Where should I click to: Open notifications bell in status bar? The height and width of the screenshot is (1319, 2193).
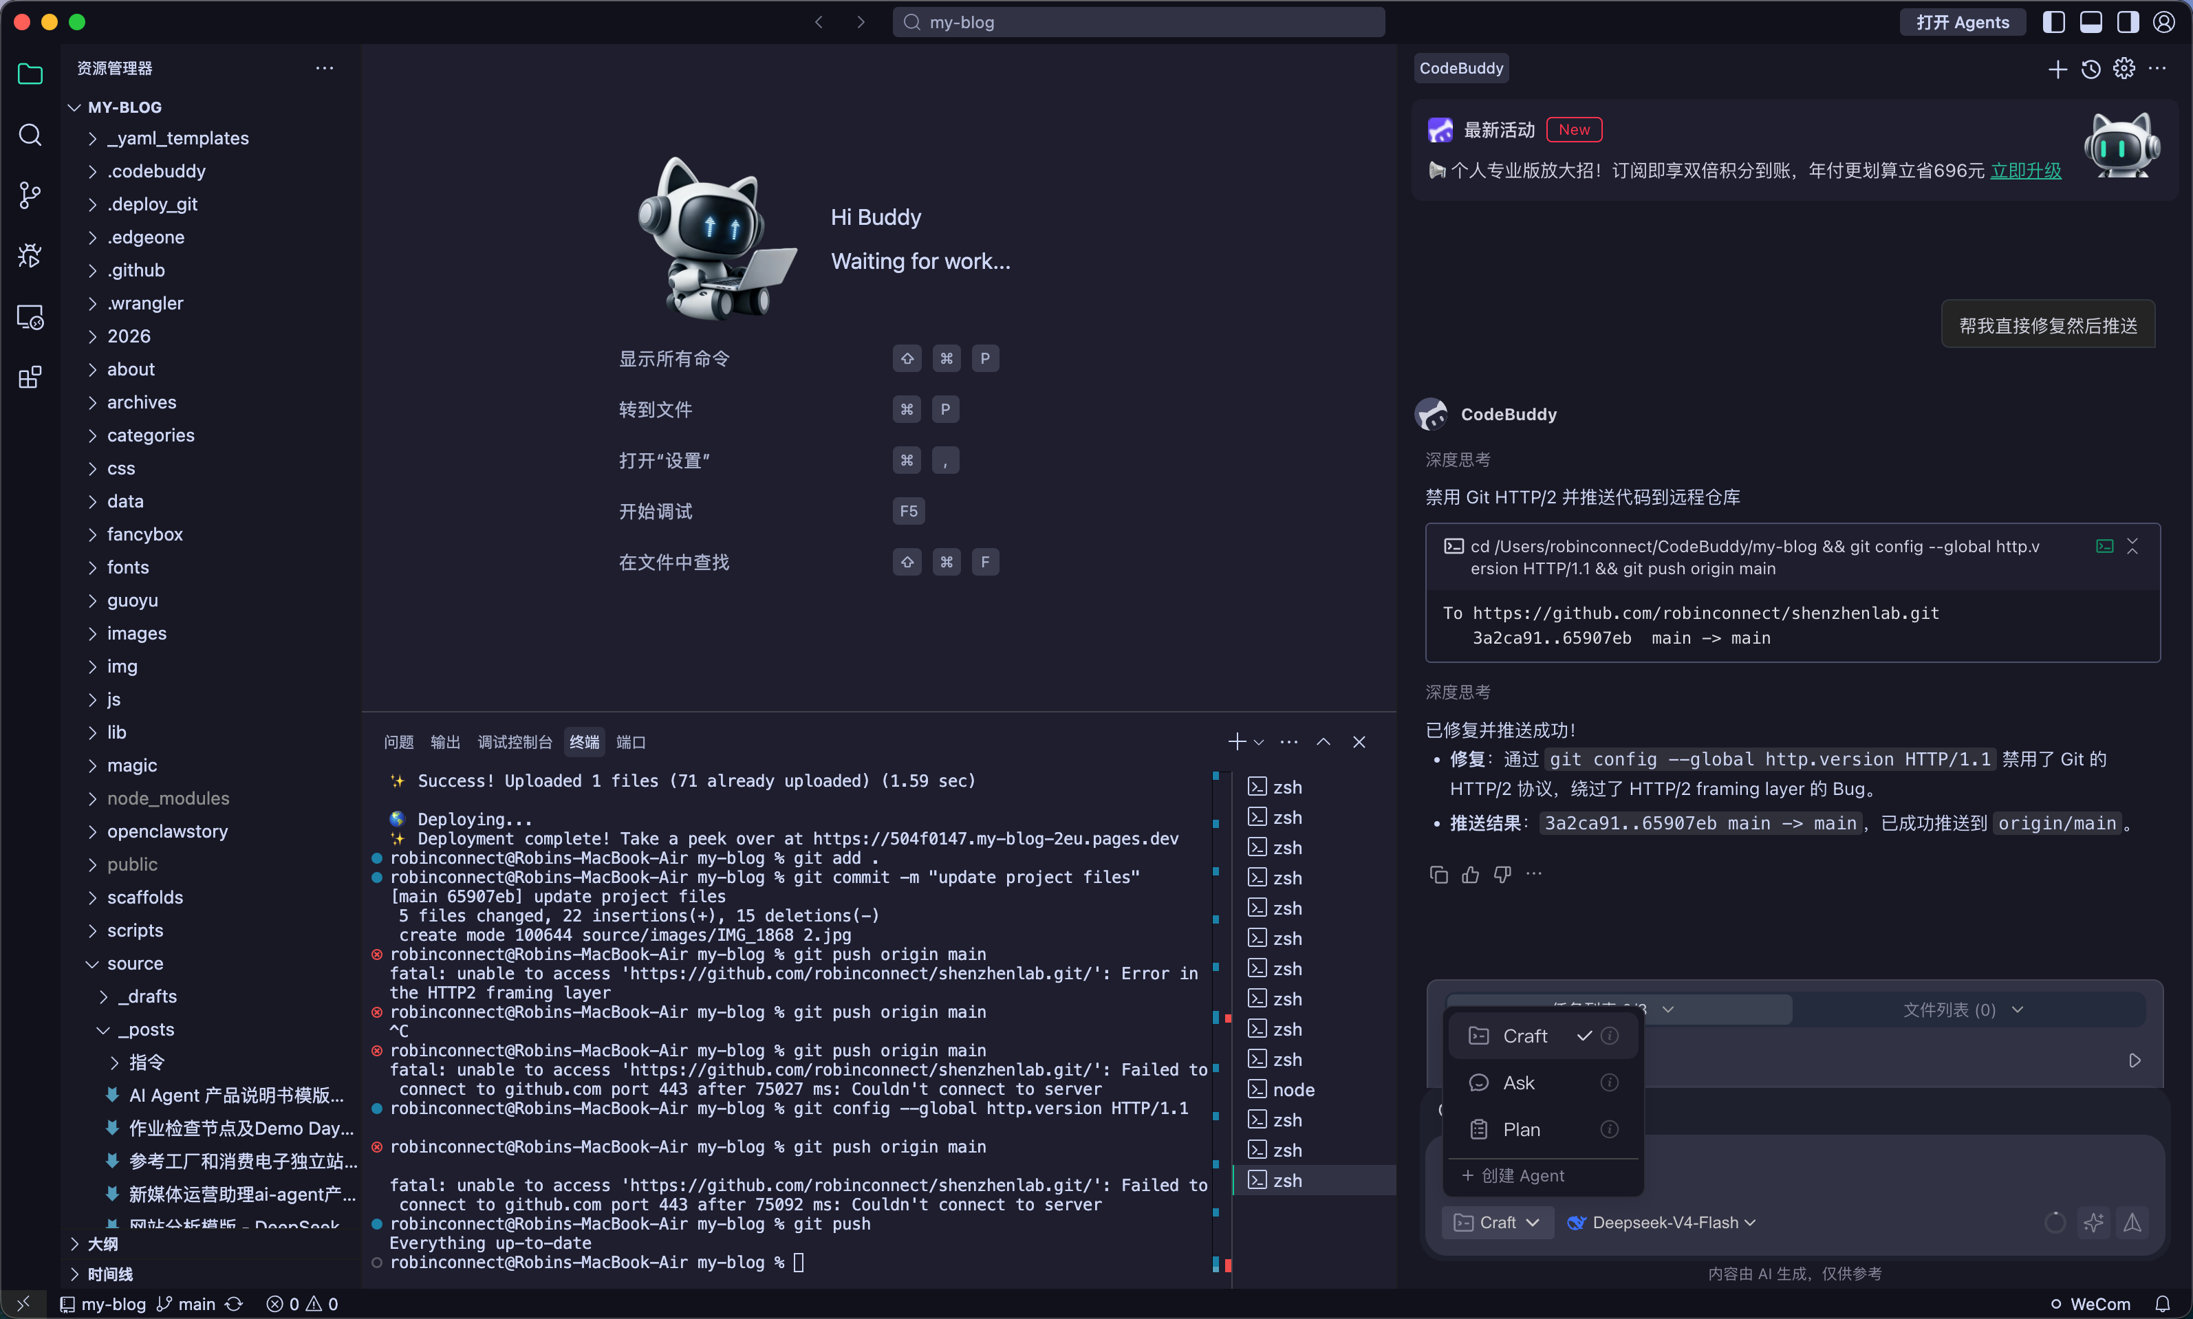pos(2163,1304)
